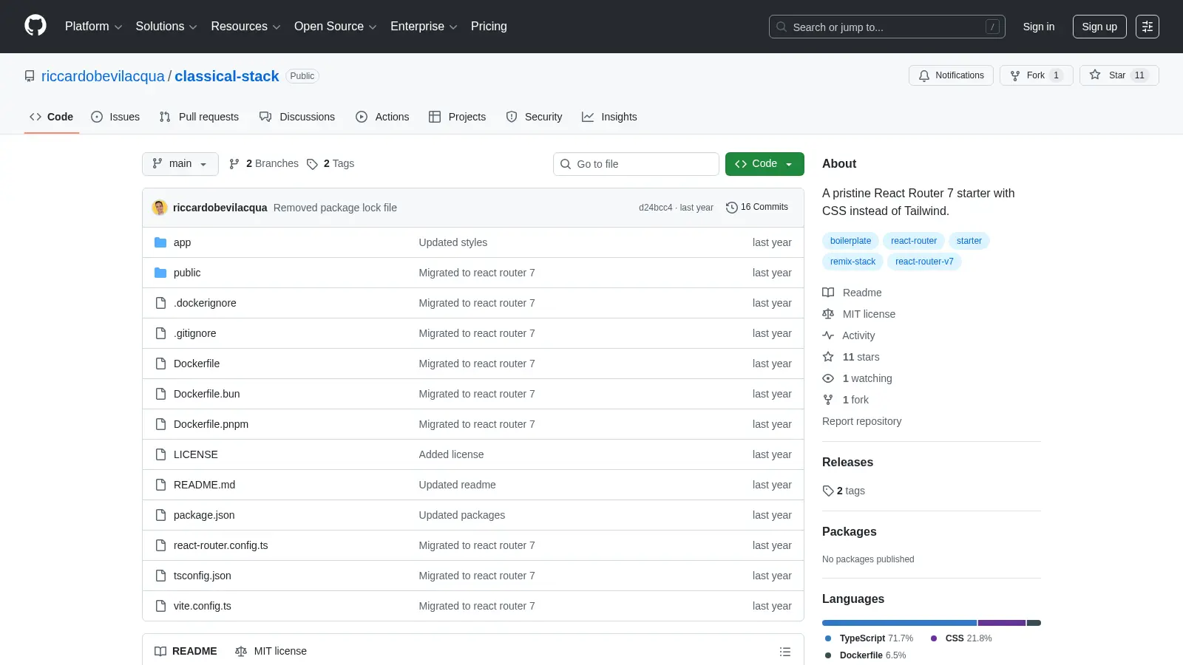Expand the Open Source menu

[336, 27]
